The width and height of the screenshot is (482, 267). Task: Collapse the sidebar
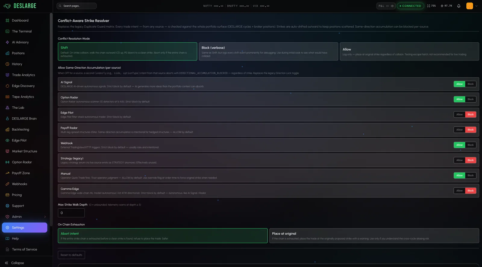pos(14,263)
